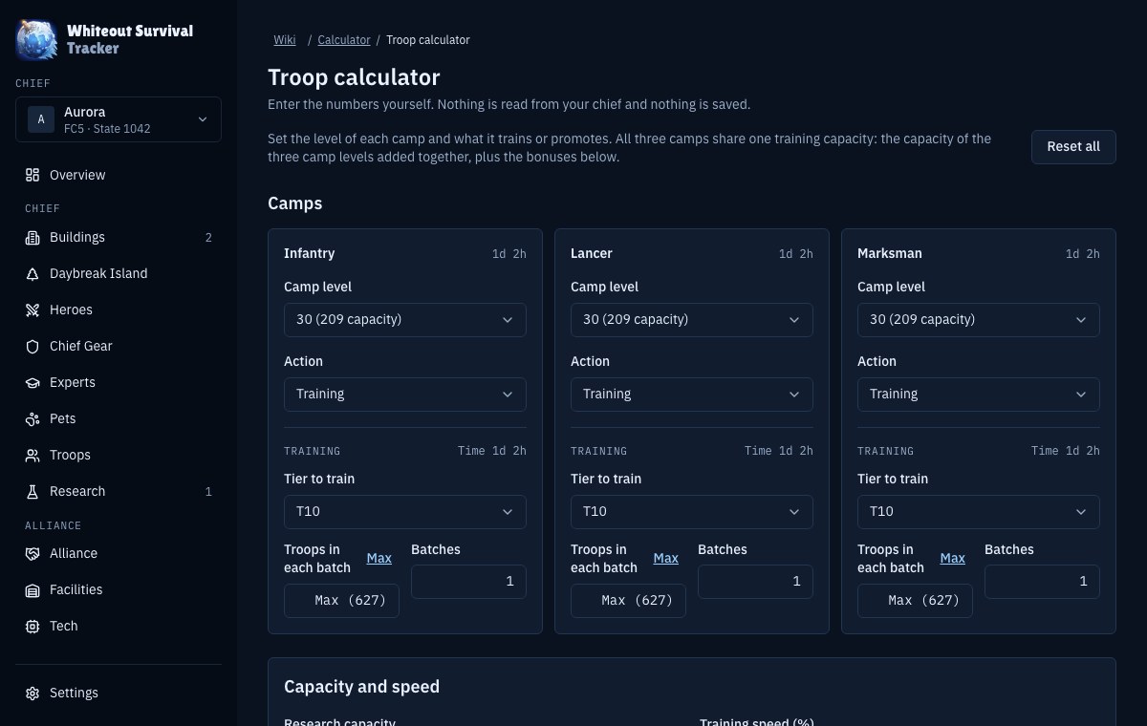Open the Aurora chief selector dropdown

(x=119, y=119)
